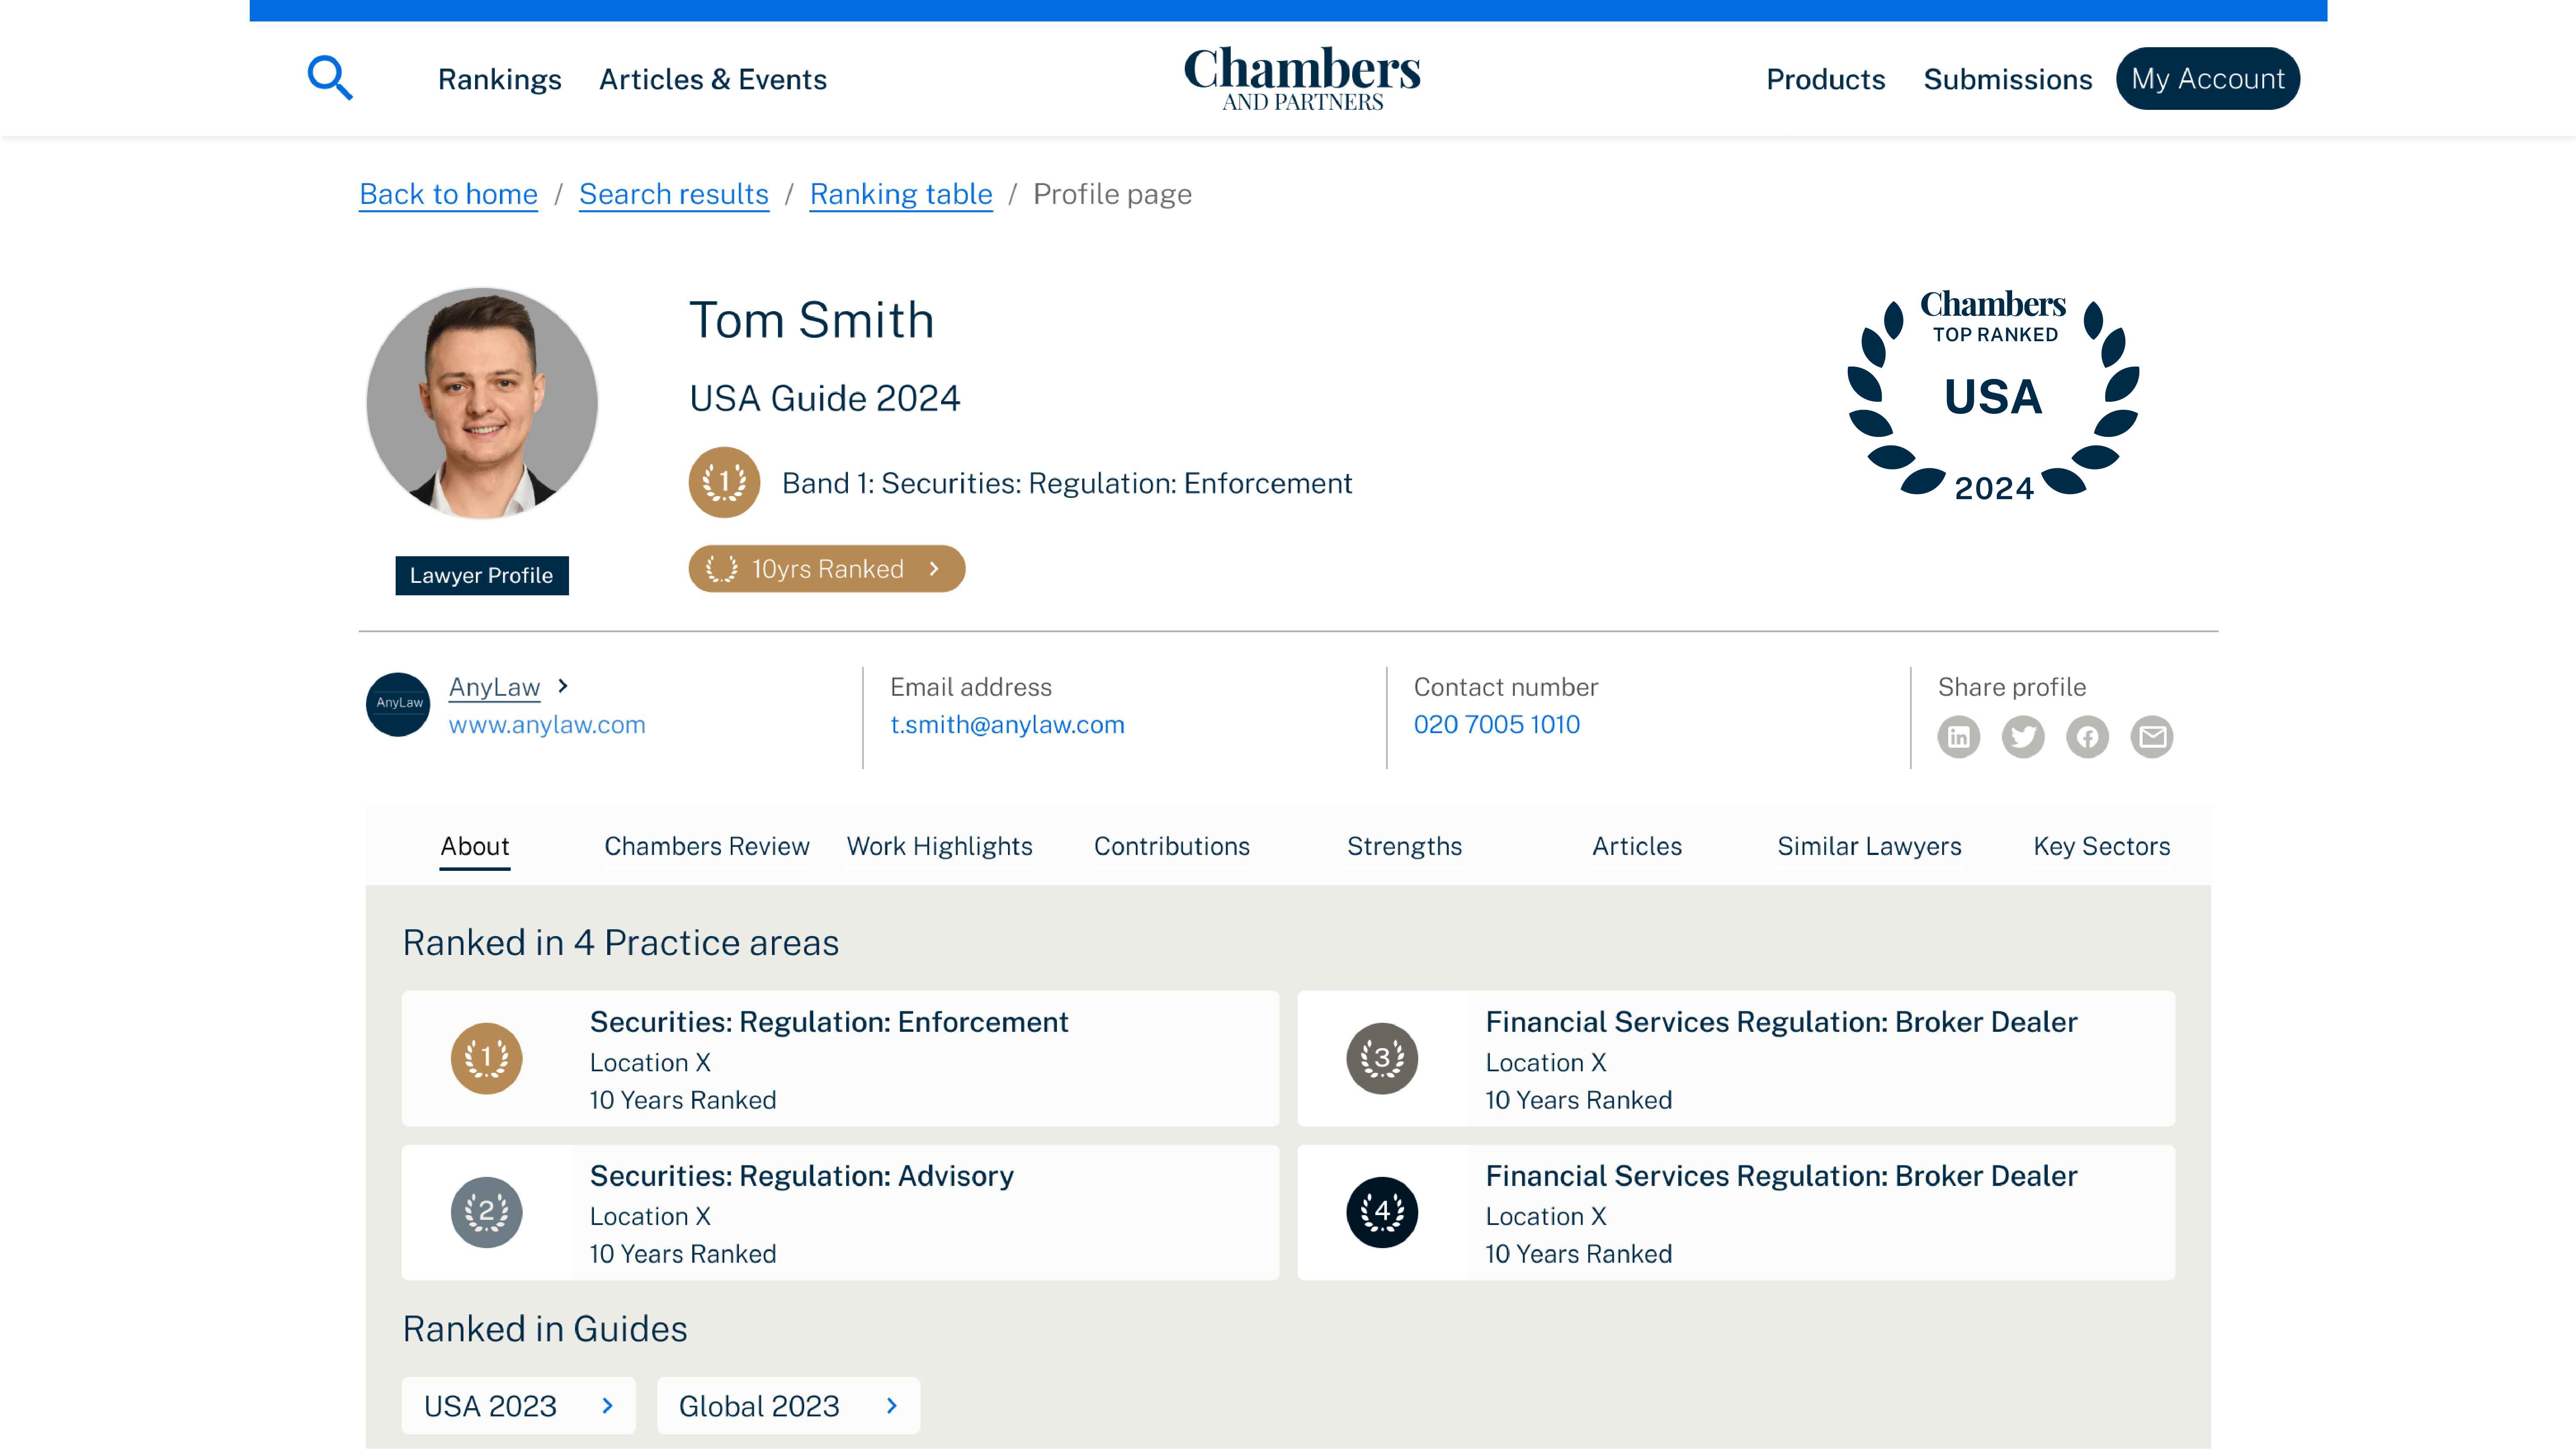Viewport: 2576px width, 1449px height.
Task: Switch to the About tab
Action: click(x=475, y=846)
